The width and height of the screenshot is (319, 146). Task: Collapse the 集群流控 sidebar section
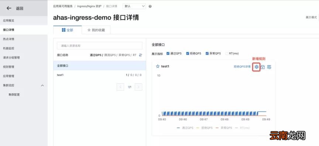[x=42, y=85]
